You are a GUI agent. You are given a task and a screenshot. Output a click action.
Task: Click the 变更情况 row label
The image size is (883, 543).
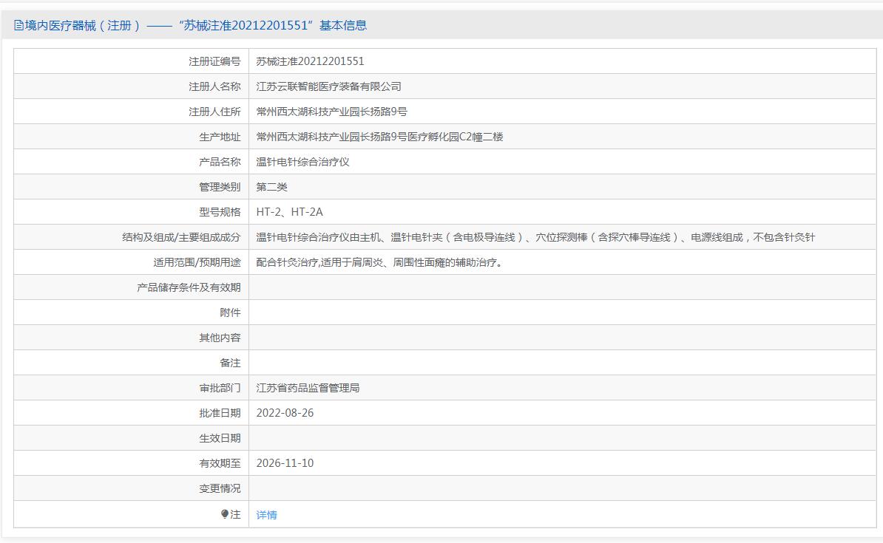220,488
